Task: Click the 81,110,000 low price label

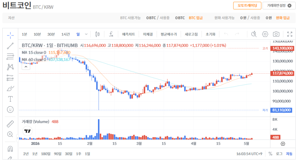Action: tap(281, 110)
